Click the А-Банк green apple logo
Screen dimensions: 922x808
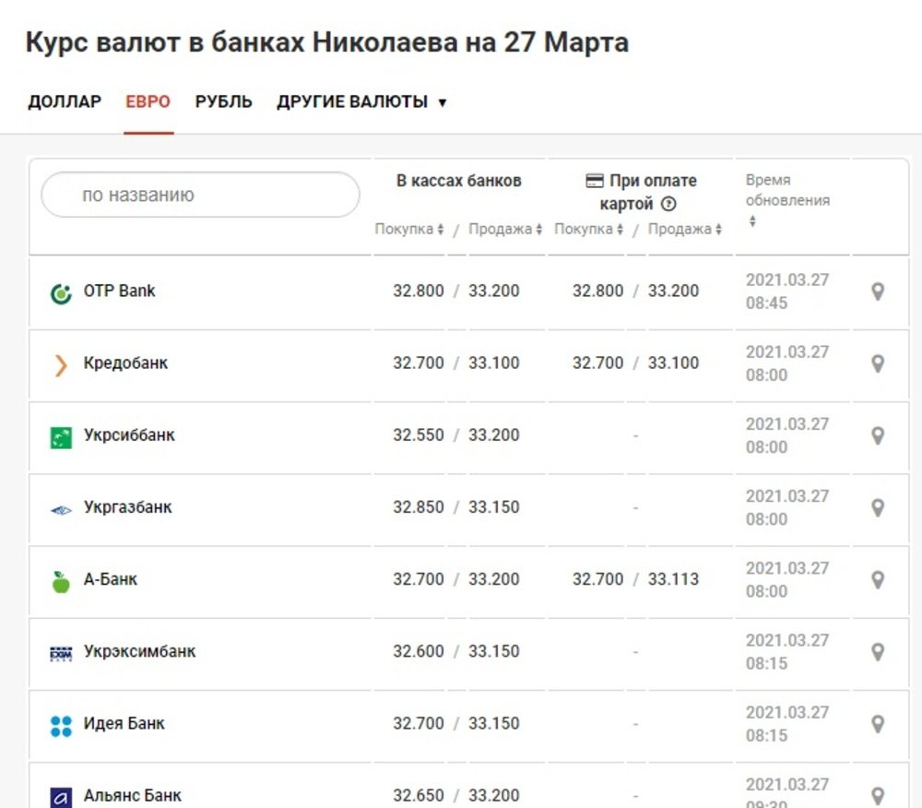coord(61,582)
